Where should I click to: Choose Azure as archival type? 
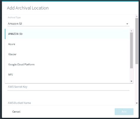[x=67, y=44]
